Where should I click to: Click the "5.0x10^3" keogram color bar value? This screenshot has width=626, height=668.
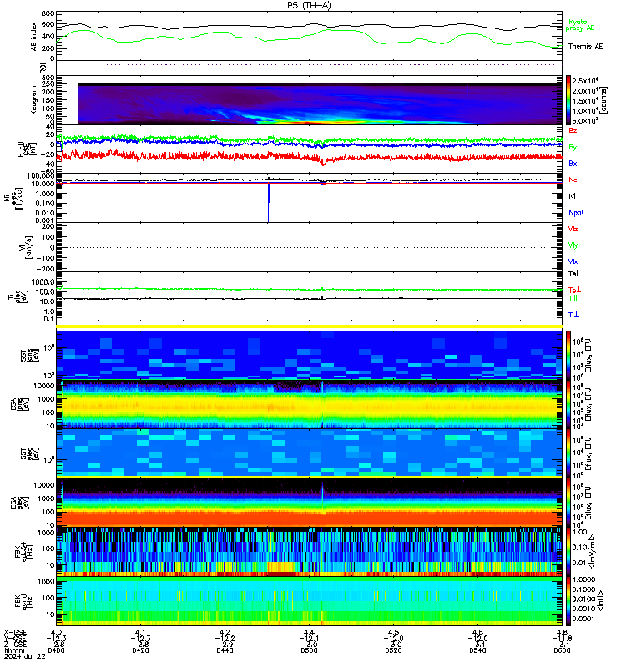click(585, 120)
